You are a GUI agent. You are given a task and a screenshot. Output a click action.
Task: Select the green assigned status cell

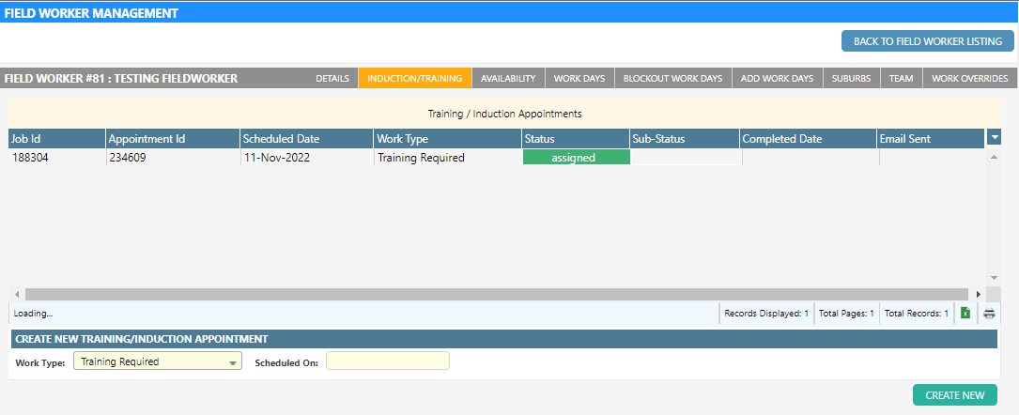coord(575,158)
